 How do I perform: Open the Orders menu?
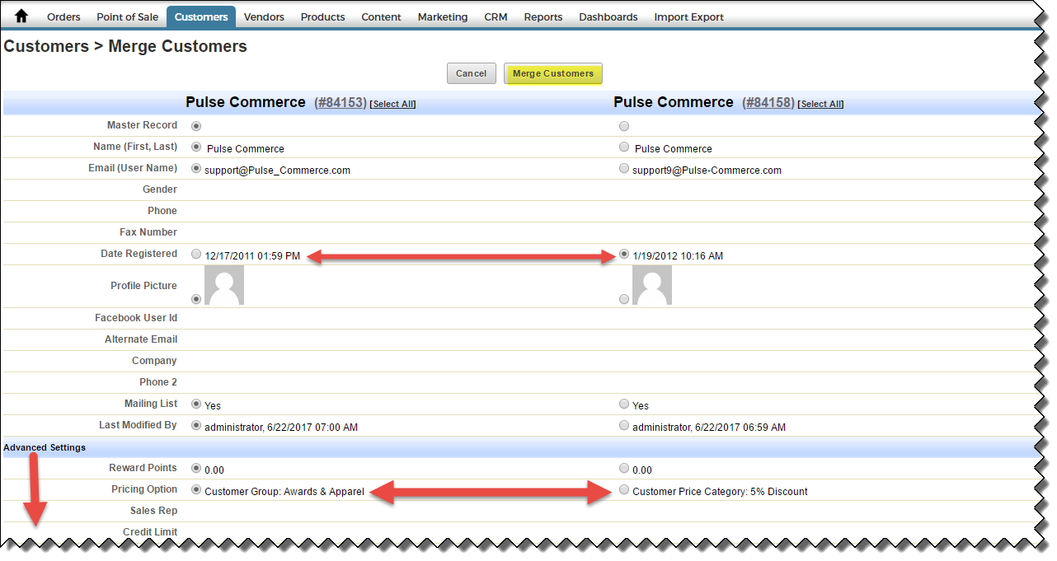63,16
